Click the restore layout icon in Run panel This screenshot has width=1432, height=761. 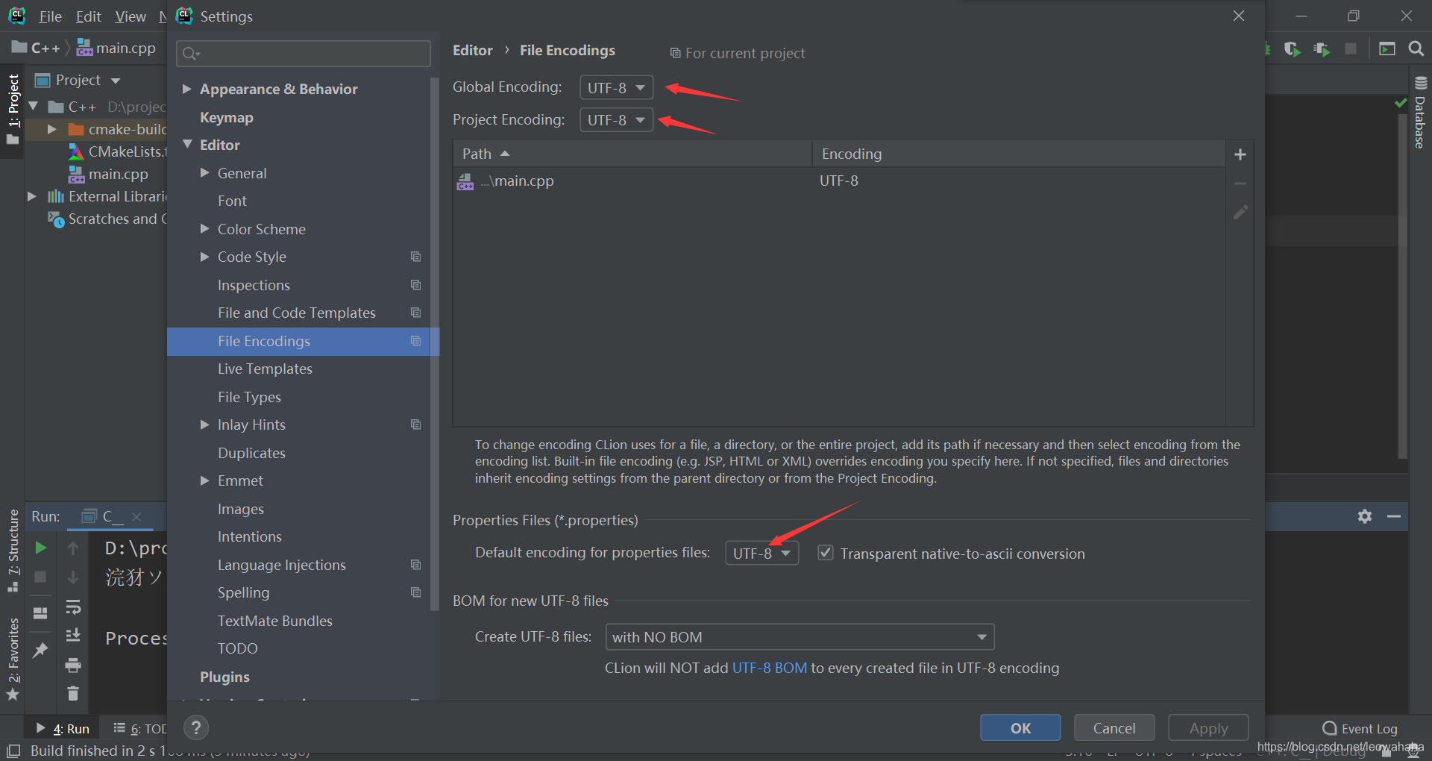[x=41, y=613]
